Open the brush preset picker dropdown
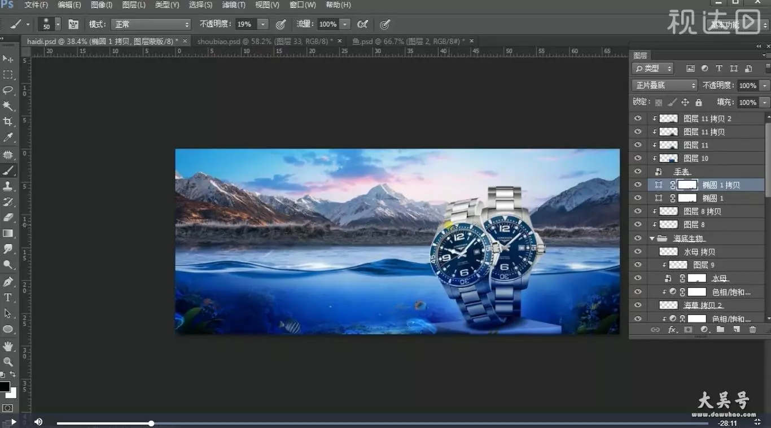The width and height of the screenshot is (771, 428). (58, 24)
